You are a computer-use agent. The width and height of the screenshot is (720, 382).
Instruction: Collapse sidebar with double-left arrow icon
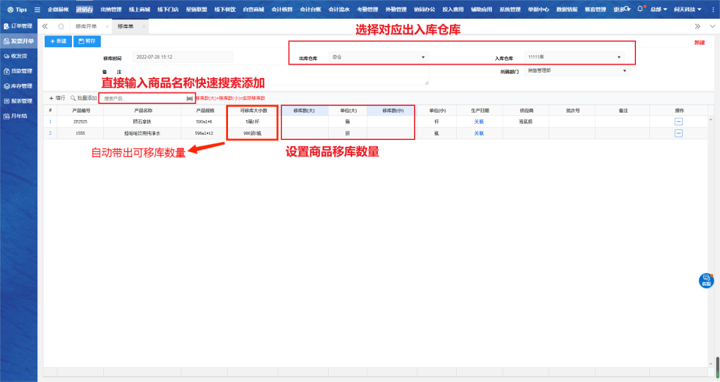pos(45,26)
